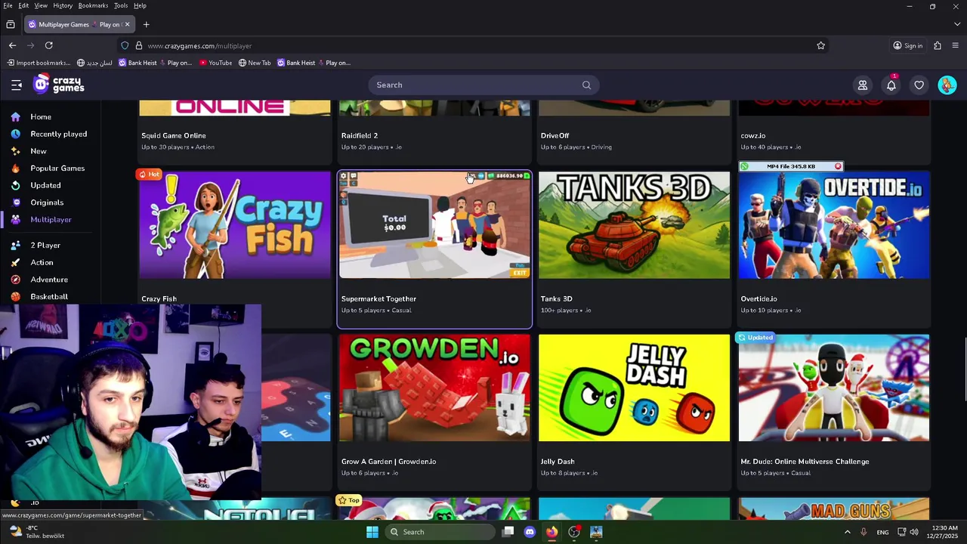The width and height of the screenshot is (967, 544).
Task: Open the Overtide.io game thumbnail
Action: [x=834, y=225]
